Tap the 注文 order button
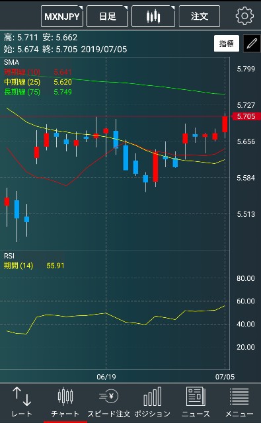 (x=200, y=17)
